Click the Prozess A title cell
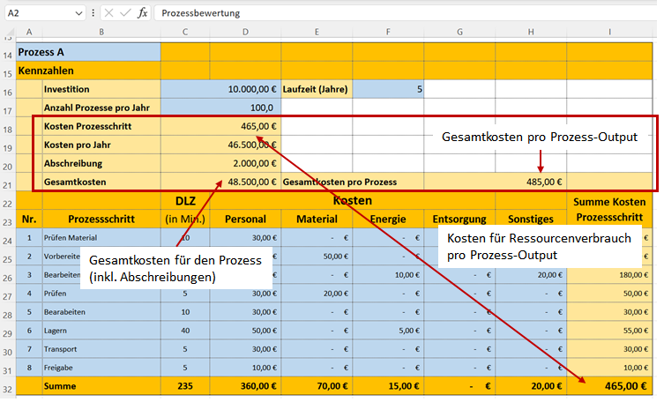 click(87, 52)
